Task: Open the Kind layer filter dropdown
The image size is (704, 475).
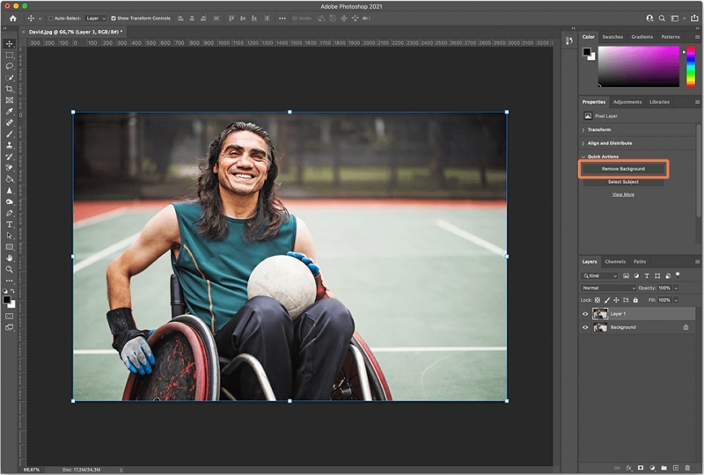Action: tap(605, 275)
